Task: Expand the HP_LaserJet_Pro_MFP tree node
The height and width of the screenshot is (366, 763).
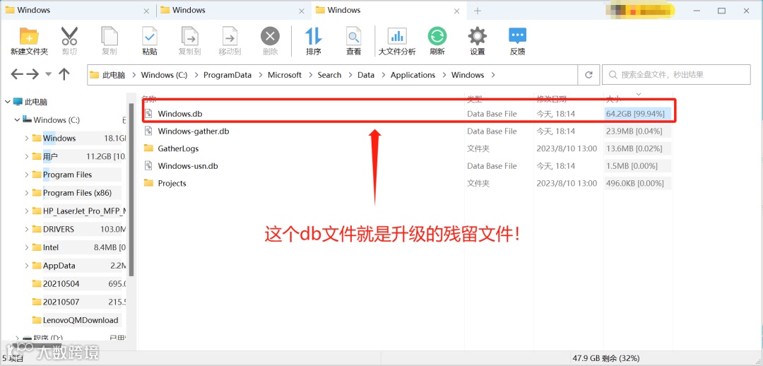Action: click(x=27, y=211)
